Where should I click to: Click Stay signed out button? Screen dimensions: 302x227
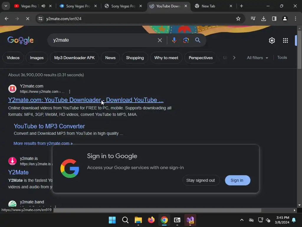point(201,180)
